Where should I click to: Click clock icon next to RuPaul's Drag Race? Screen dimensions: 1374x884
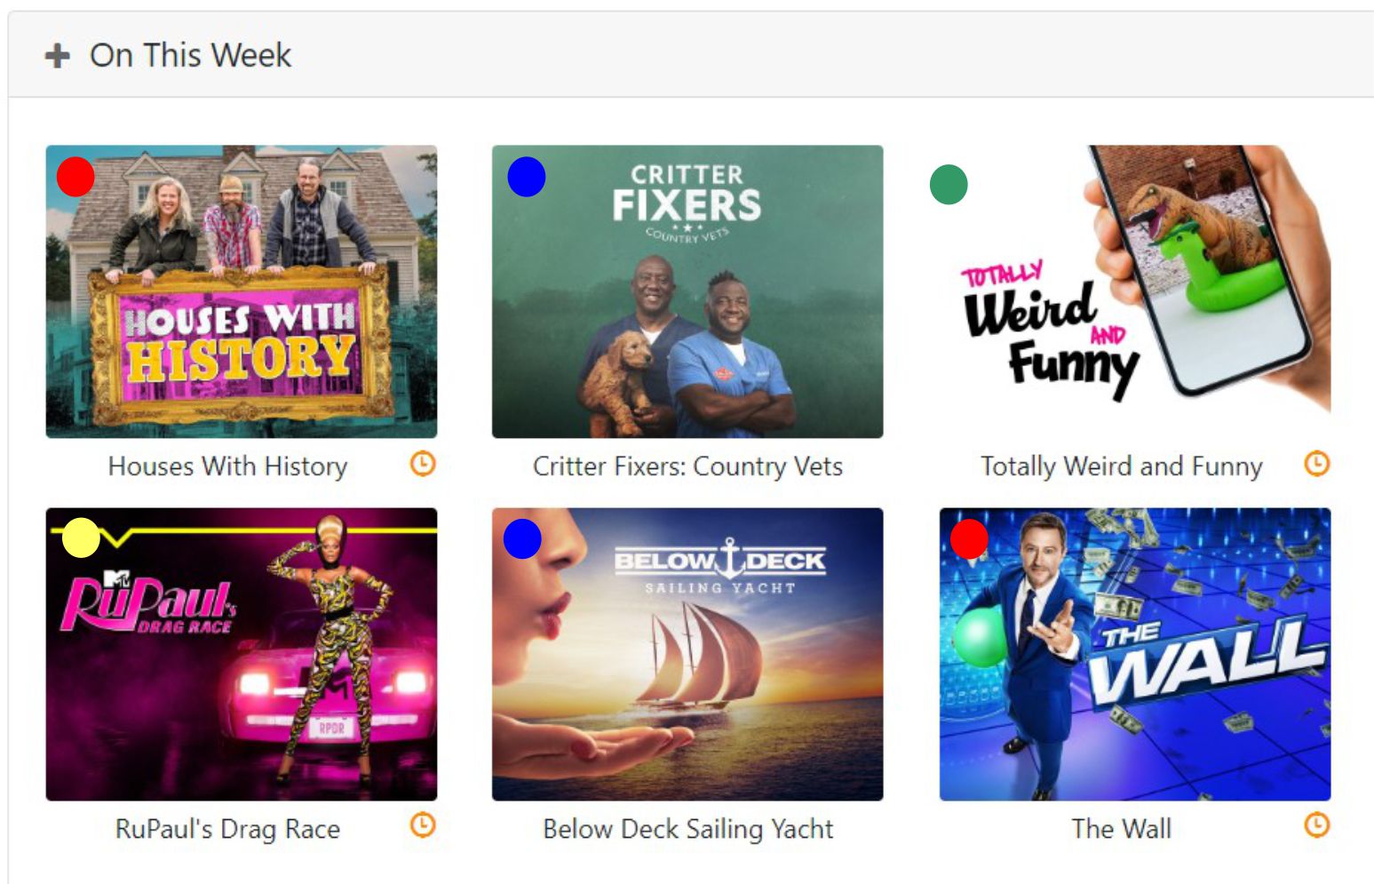423,825
